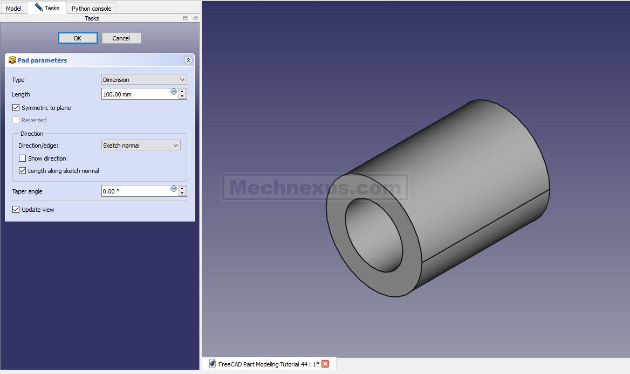Cancel the pad operation
The width and height of the screenshot is (630, 374).
coord(121,38)
